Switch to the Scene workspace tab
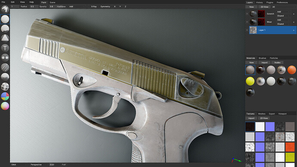 click(x=53, y=3)
